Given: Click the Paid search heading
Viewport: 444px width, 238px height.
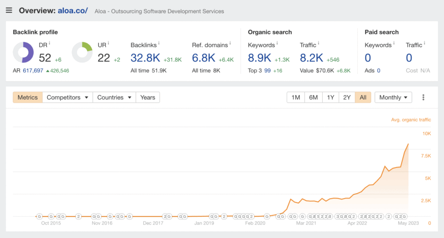Looking at the screenshot, I should [x=382, y=32].
